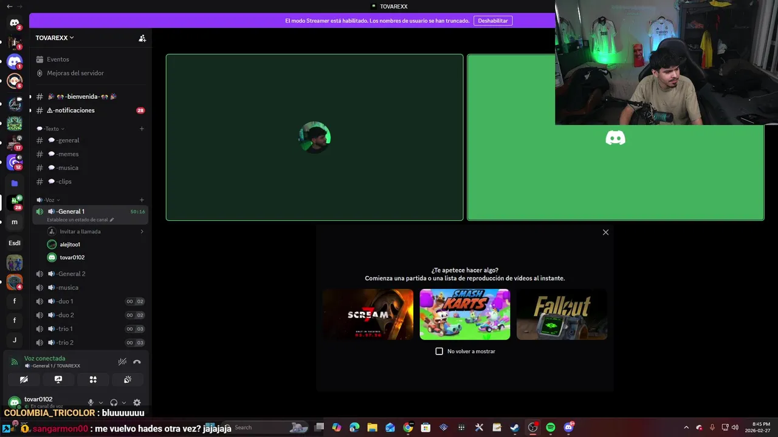Toggle noise suppression in voice panel
This screenshot has width=778, height=437.
coord(122,362)
